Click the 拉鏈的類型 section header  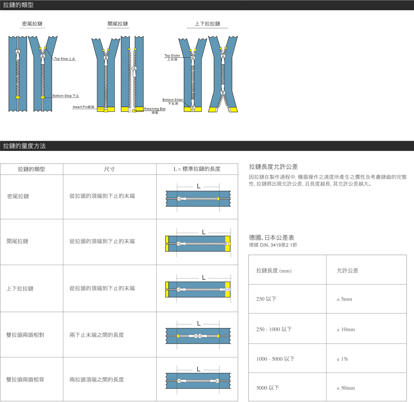point(207,5)
